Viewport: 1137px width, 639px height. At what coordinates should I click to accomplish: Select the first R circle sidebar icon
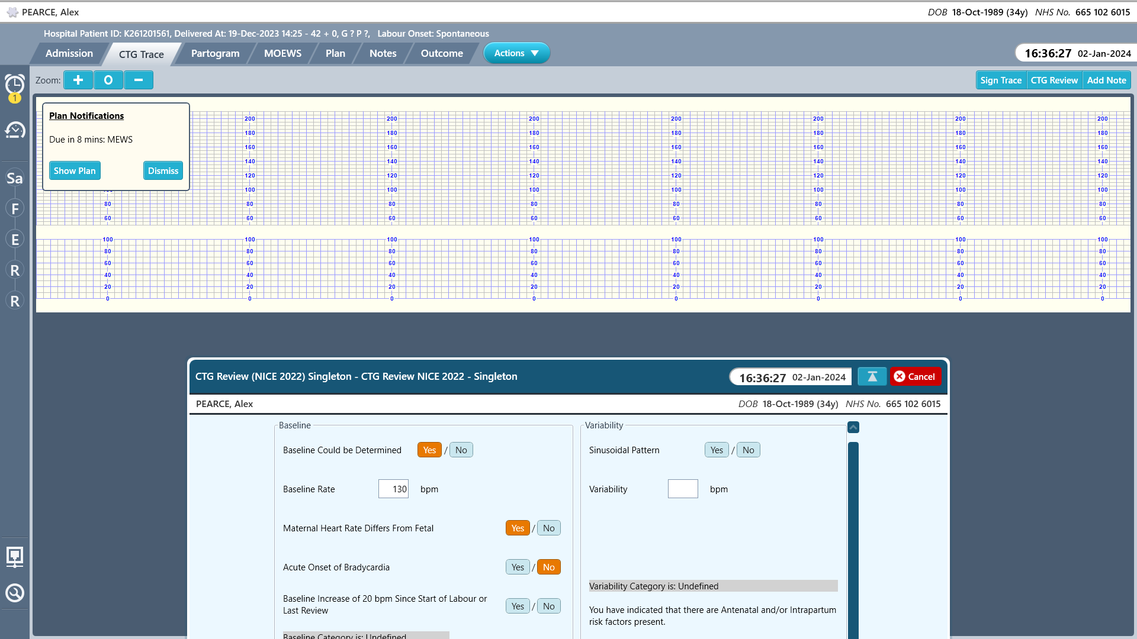pos(15,270)
